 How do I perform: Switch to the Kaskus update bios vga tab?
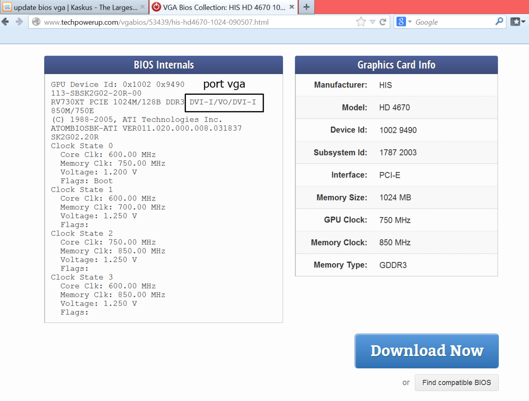click(74, 7)
